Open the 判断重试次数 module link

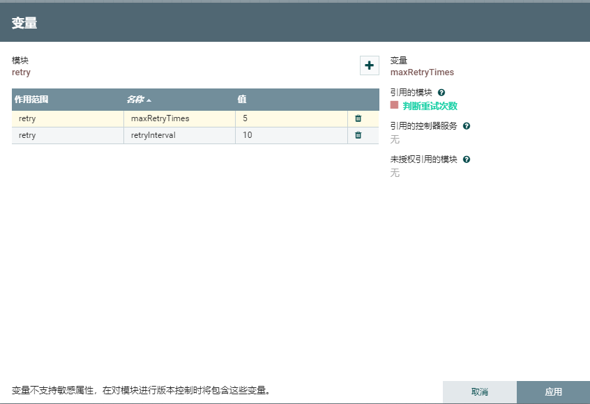(430, 106)
